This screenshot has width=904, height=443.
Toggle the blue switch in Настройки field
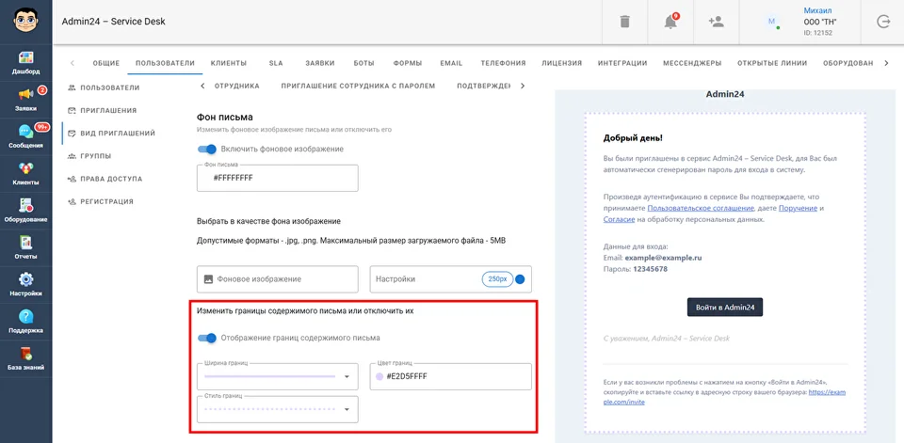click(520, 279)
